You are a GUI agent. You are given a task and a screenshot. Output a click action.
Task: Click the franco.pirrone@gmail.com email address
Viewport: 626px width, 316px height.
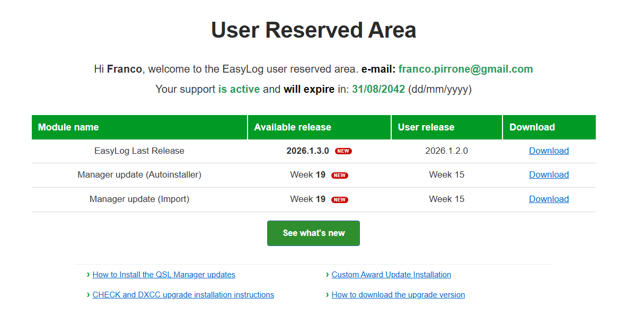[465, 69]
